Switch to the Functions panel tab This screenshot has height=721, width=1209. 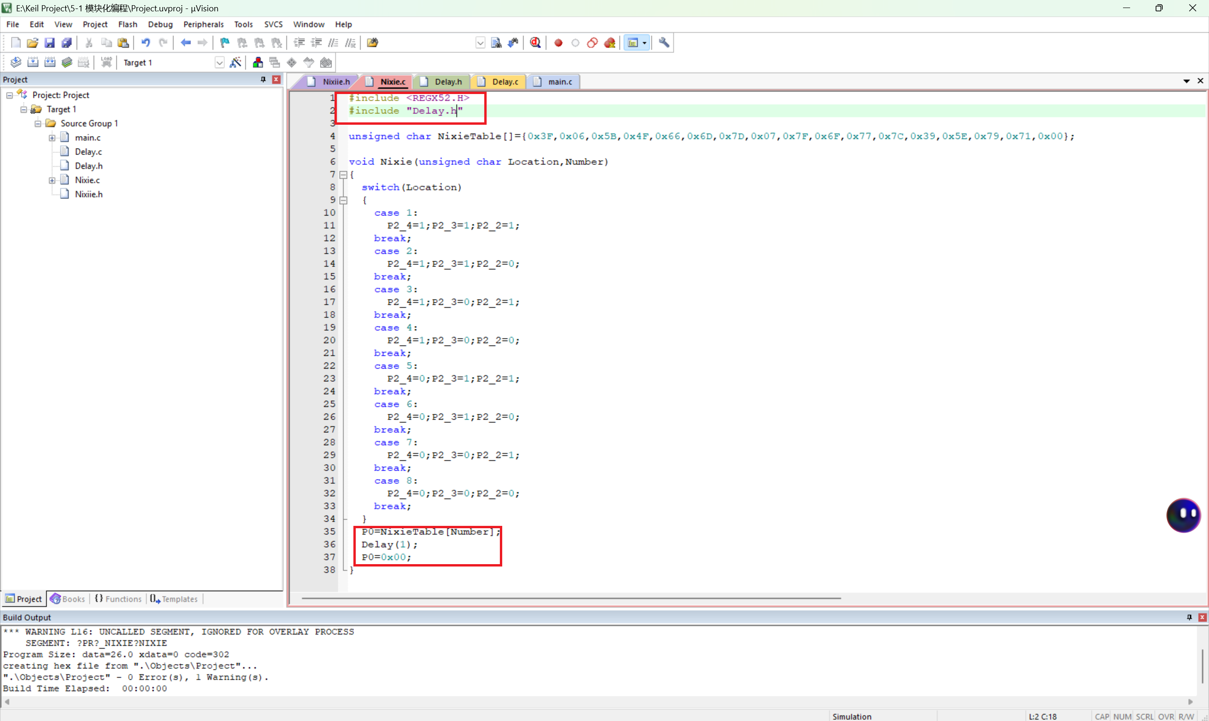coord(118,599)
